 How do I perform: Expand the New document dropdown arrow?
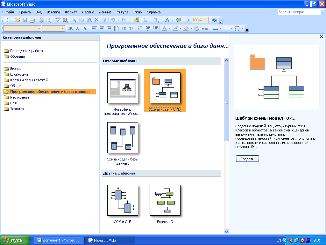click(x=12, y=20)
